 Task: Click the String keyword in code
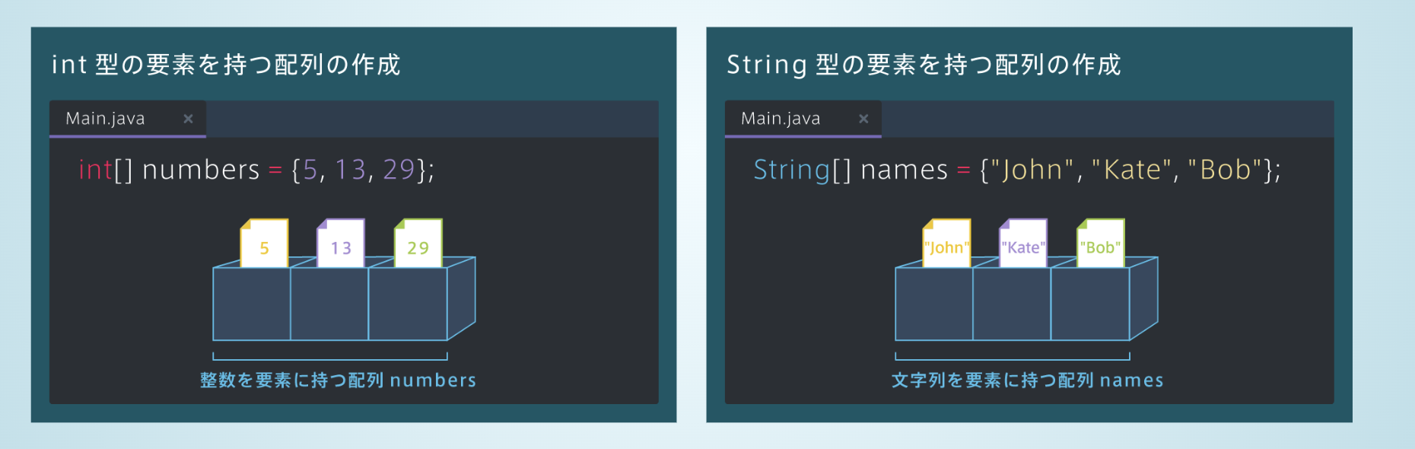(791, 170)
